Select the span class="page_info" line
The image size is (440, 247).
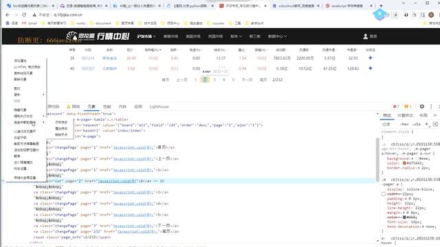pyautogui.click(x=72, y=237)
